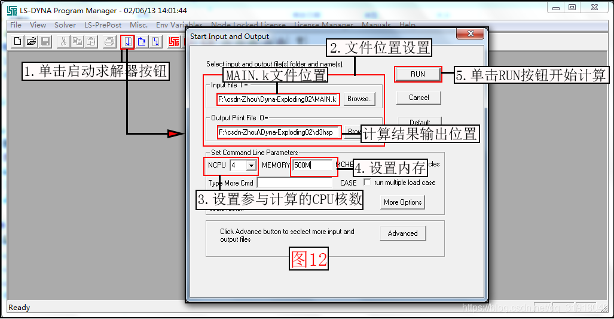The image size is (614, 319).
Task: Click the Paste clipboard icon
Action: pyautogui.click(x=91, y=41)
